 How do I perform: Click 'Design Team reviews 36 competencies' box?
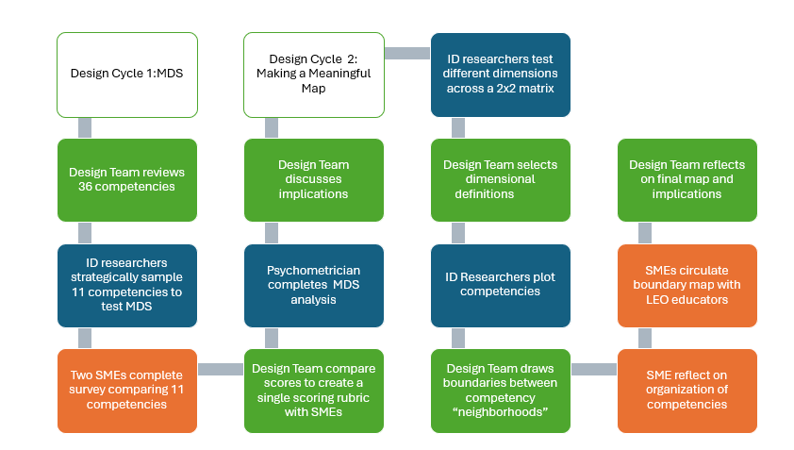coord(127,180)
